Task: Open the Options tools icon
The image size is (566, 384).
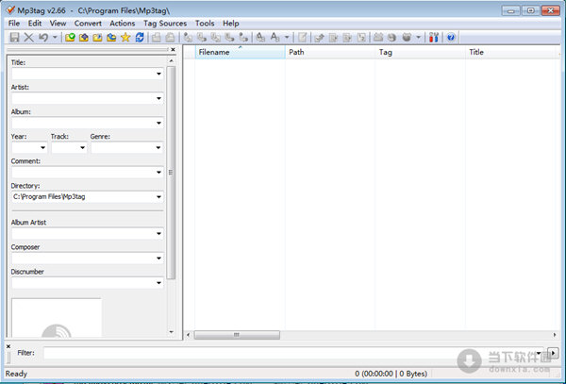Action: (434, 37)
